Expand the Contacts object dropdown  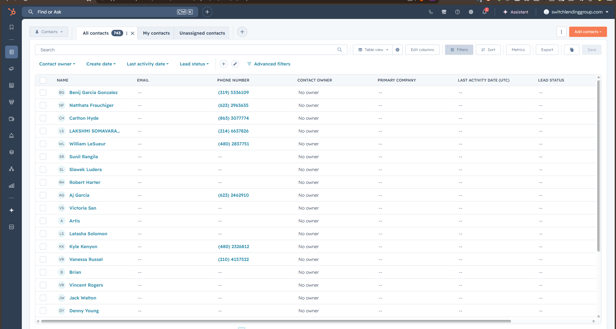[49, 32]
